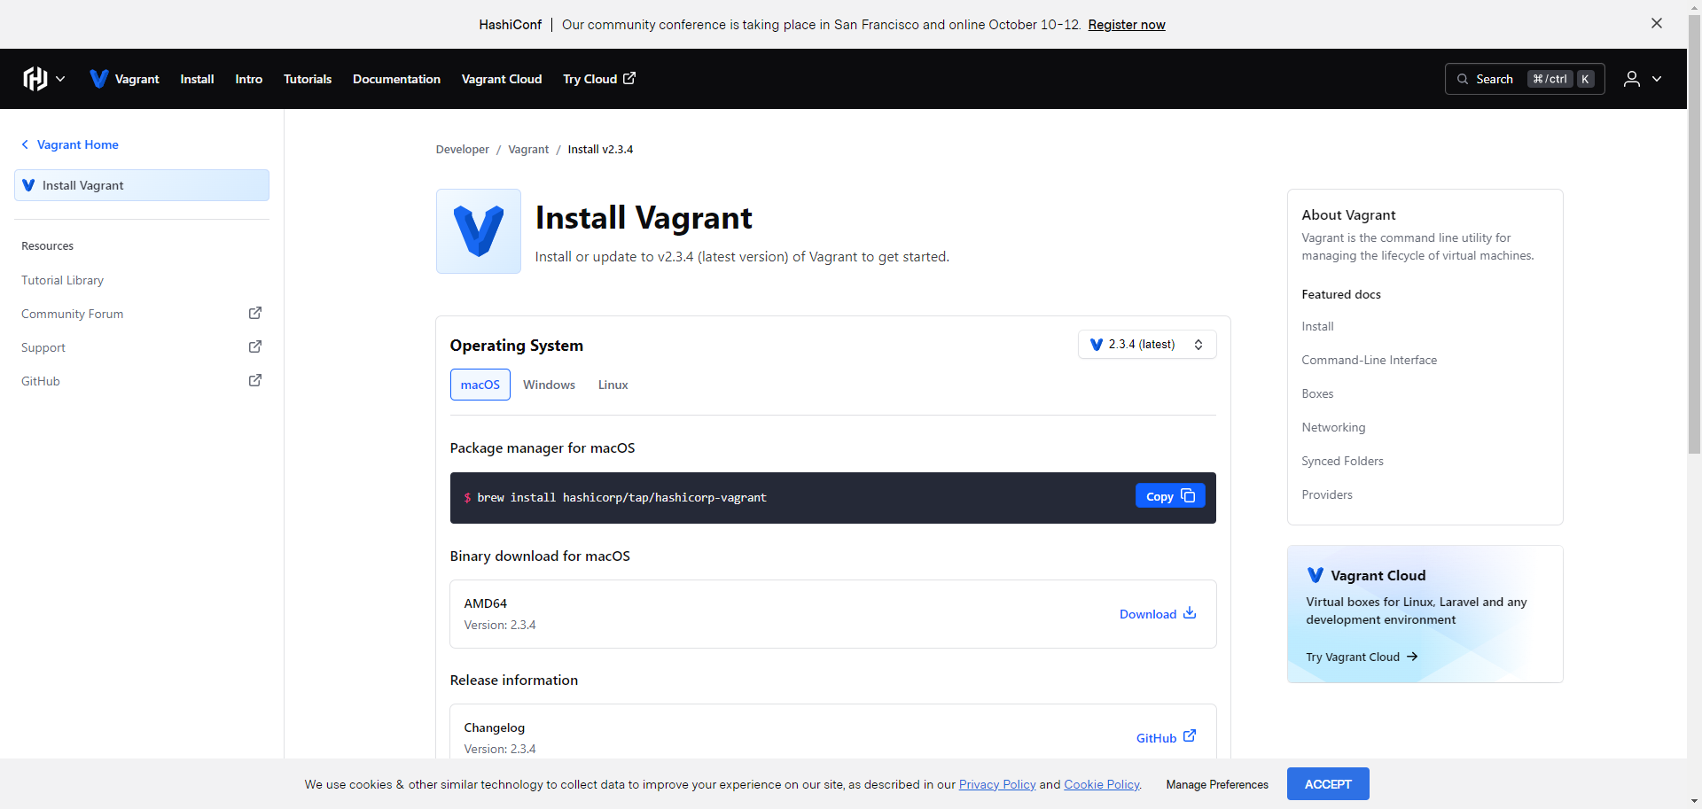The height and width of the screenshot is (809, 1702).
Task: Open the Cookie Policy link
Action: click(x=1102, y=784)
